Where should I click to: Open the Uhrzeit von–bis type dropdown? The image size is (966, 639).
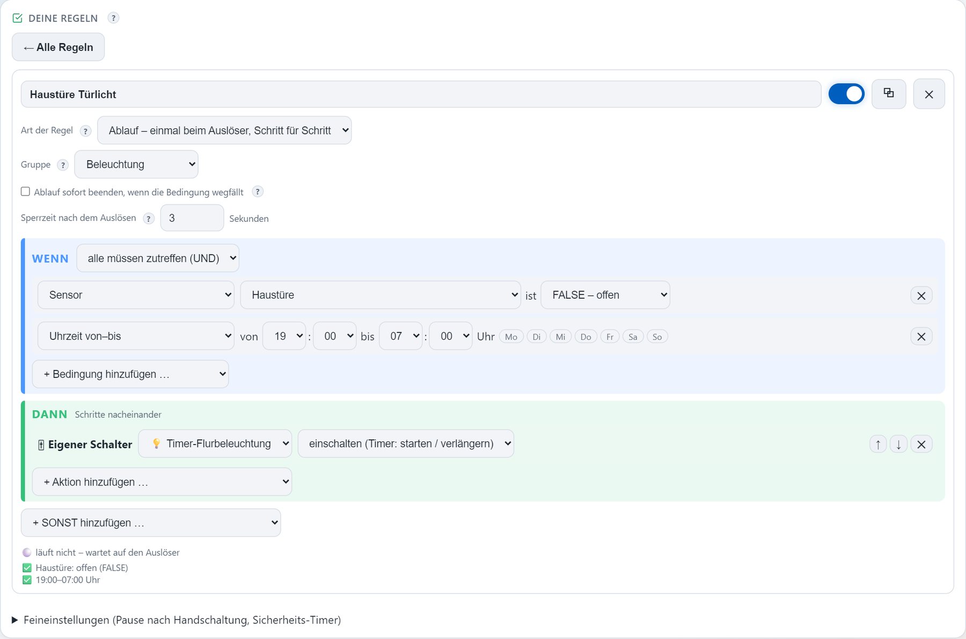coord(136,336)
